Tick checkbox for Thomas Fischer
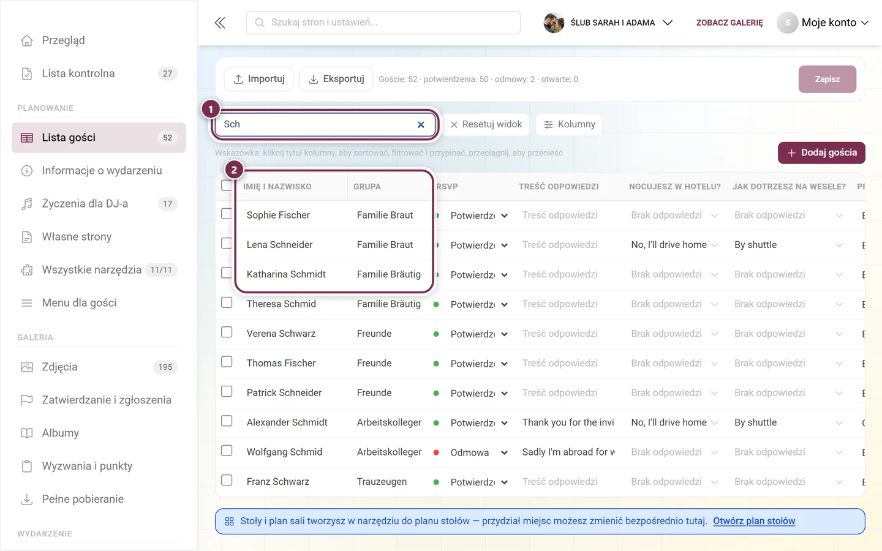This screenshot has width=882, height=551. click(227, 362)
